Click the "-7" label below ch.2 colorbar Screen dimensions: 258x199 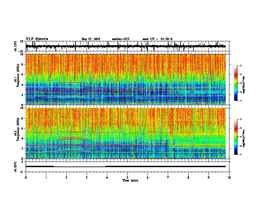240,154
